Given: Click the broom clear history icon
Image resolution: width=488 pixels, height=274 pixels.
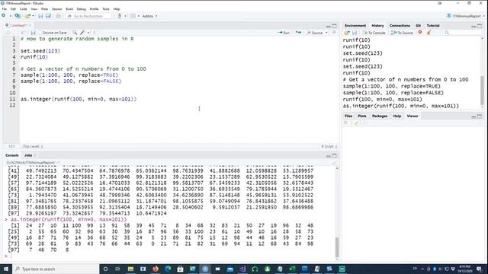Looking at the screenshot, I should [429, 32].
